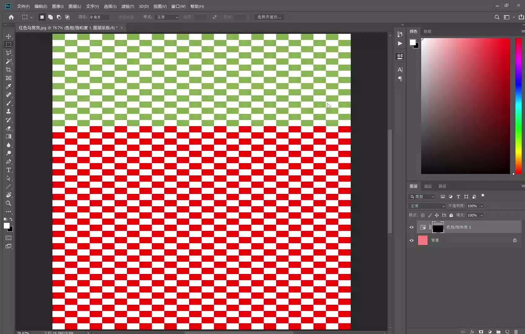Open the 类型 layer filter dropdown
Screen dimensions: 525x334
[422, 197]
